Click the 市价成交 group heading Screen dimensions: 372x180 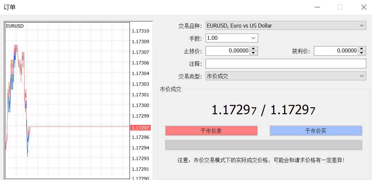(171, 89)
